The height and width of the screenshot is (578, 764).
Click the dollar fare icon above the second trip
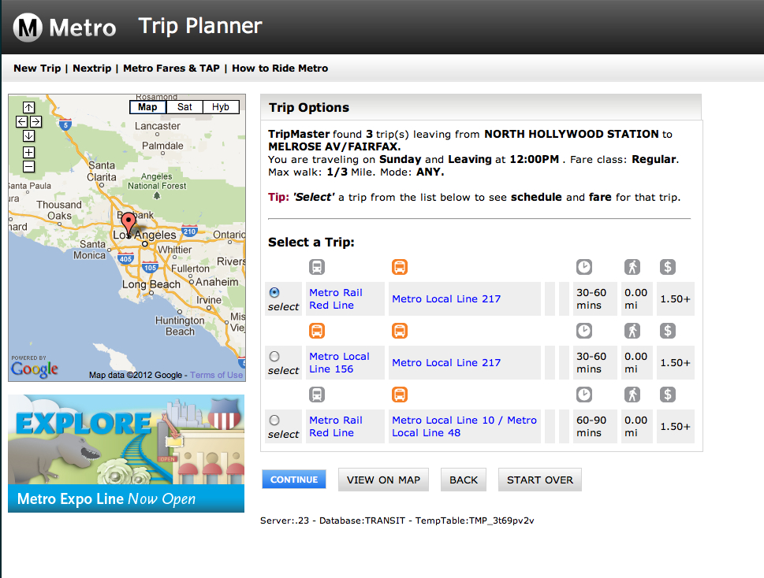click(x=668, y=331)
